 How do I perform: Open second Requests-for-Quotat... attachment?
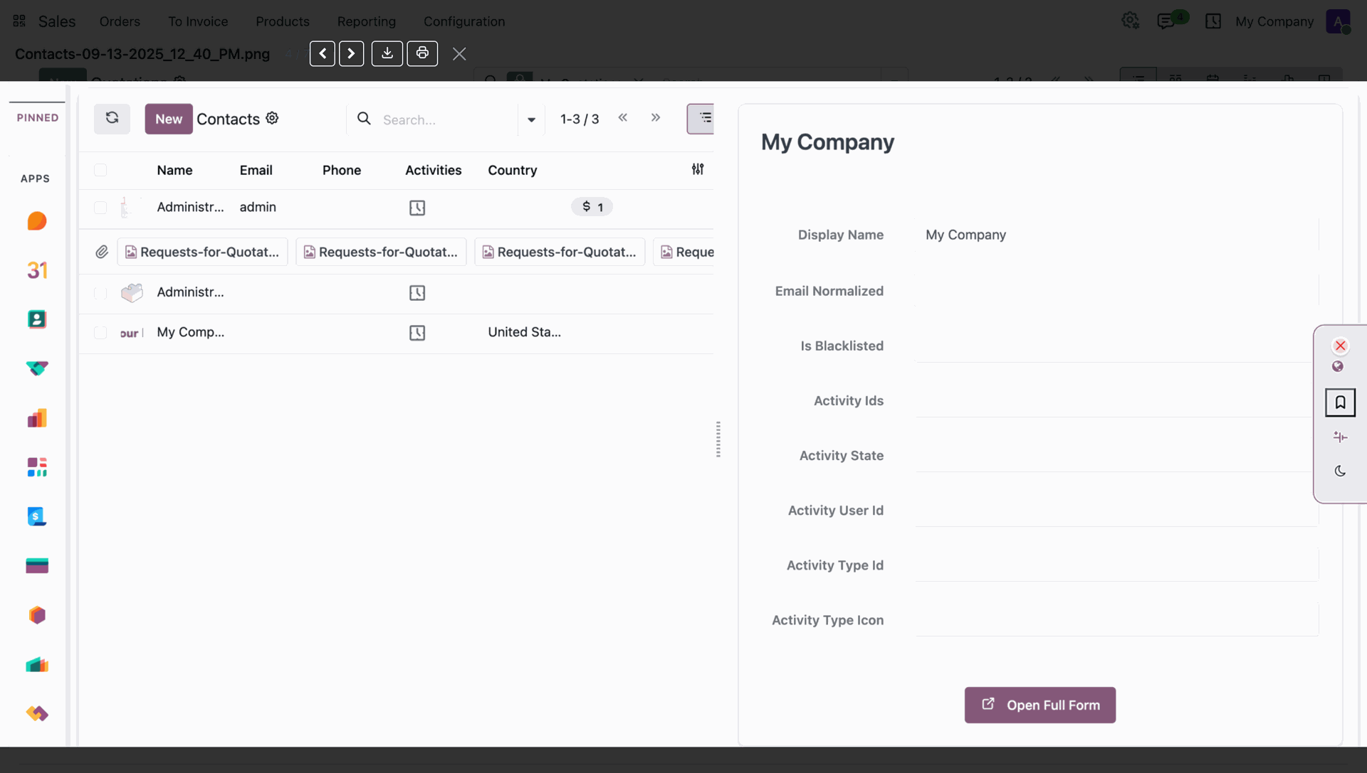pos(381,252)
